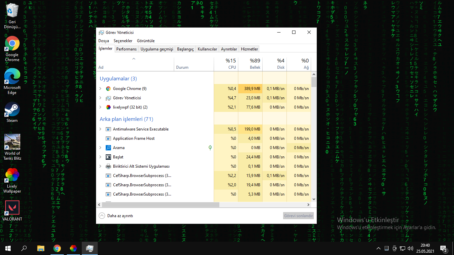454x255 pixels.
Task: Collapse details with Daha az ayrıntı
Action: (x=116, y=216)
